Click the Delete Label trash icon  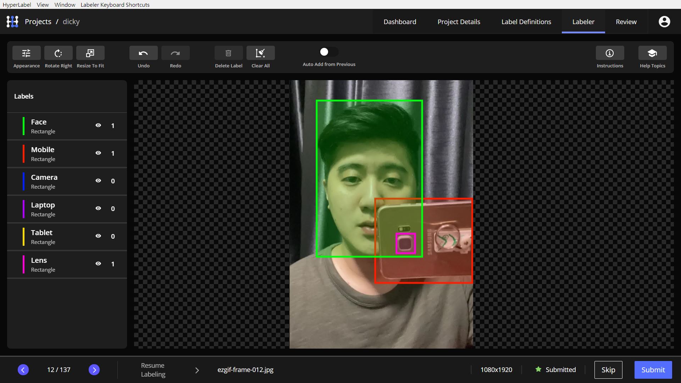pyautogui.click(x=228, y=53)
